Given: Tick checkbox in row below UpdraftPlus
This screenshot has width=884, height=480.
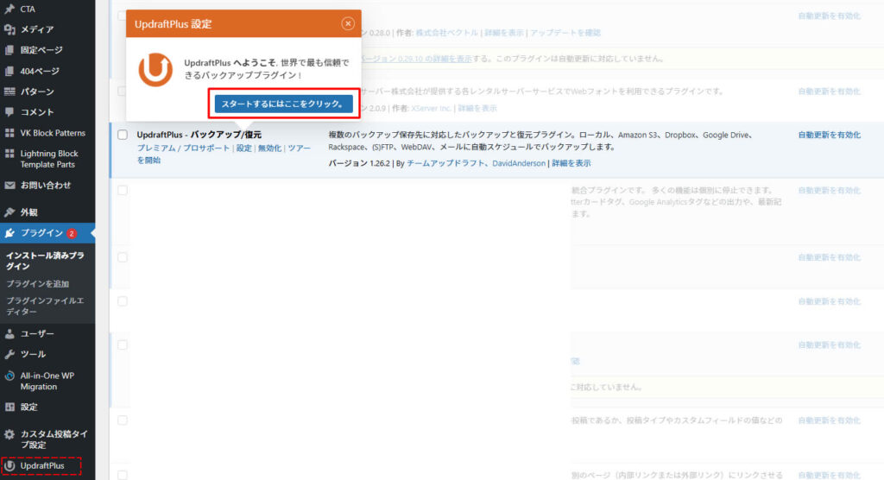Looking at the screenshot, I should pyautogui.click(x=123, y=190).
